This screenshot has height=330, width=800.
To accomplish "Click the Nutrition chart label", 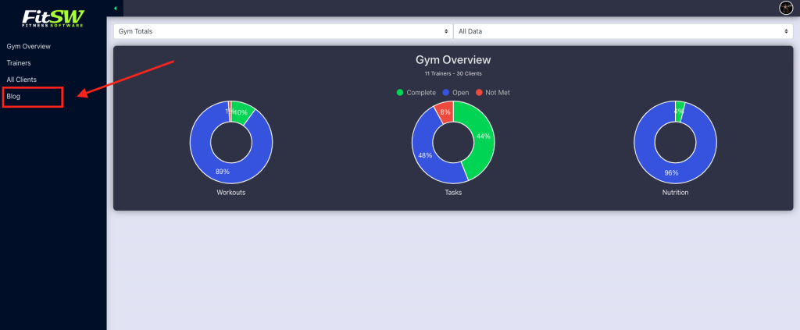I will pyautogui.click(x=676, y=193).
